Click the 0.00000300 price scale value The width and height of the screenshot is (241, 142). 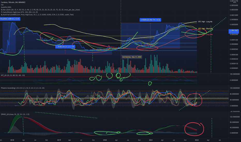tap(234, 55)
